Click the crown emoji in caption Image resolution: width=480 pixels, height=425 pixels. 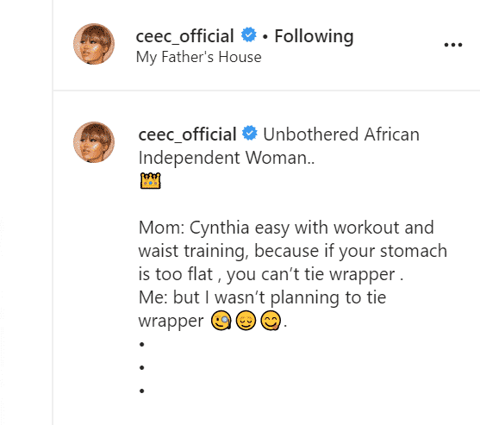coord(150,181)
